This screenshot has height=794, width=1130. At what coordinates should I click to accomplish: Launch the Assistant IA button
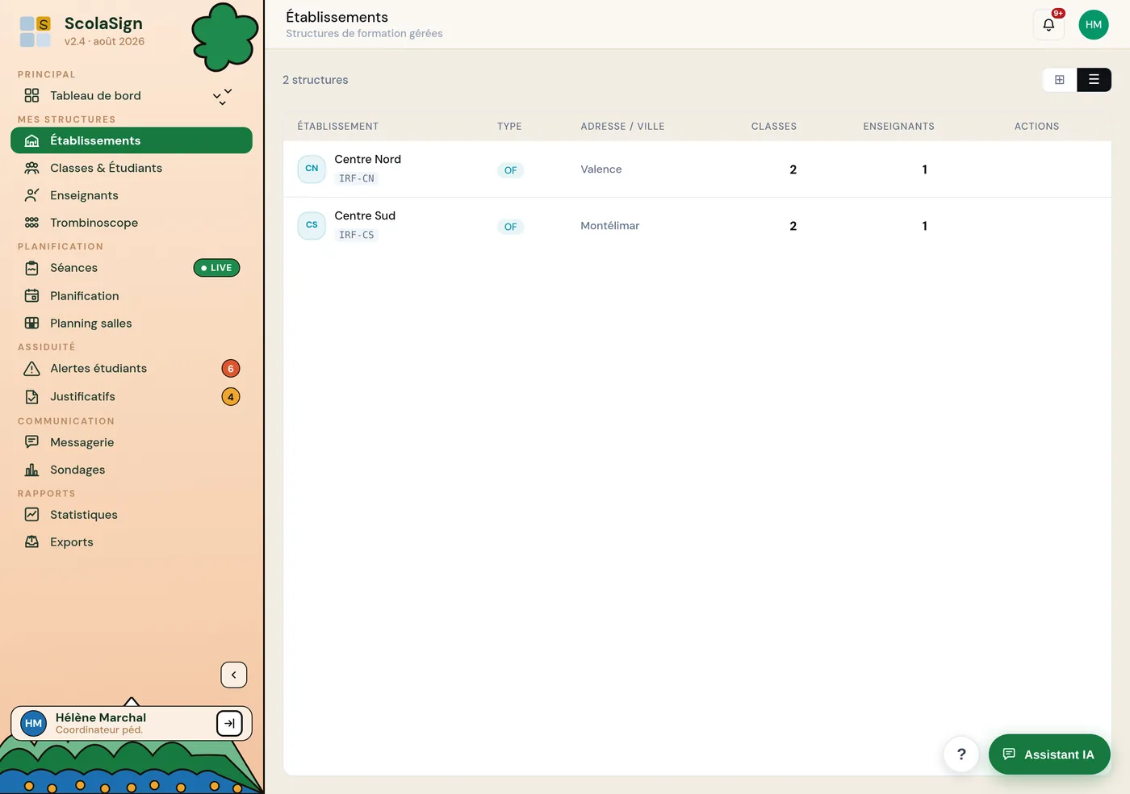[x=1049, y=754]
